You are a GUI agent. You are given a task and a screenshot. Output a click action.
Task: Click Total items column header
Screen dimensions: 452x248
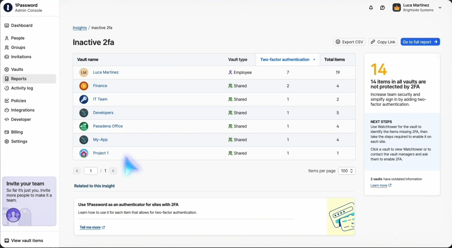(x=334, y=59)
